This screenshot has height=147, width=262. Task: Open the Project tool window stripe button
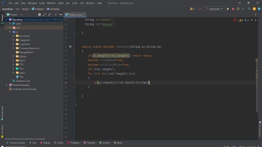[2, 19]
